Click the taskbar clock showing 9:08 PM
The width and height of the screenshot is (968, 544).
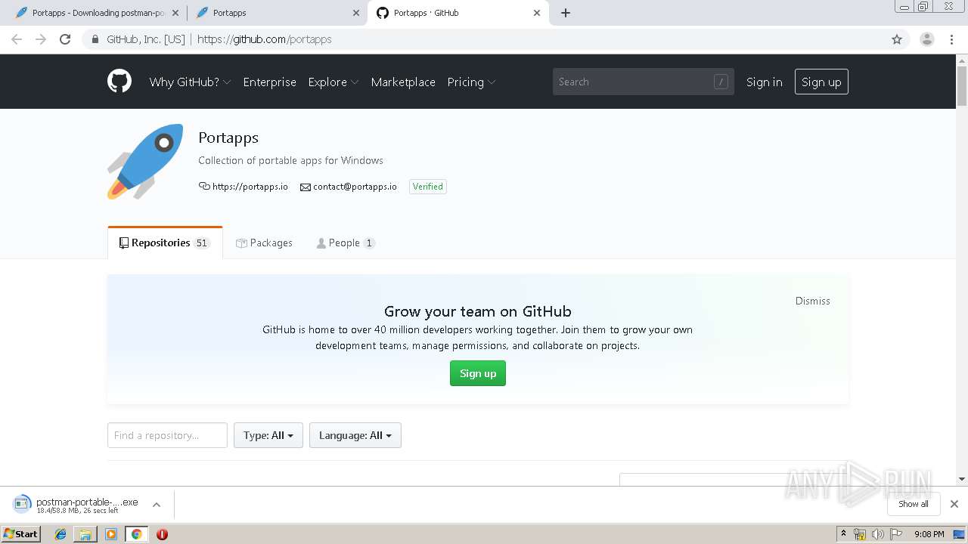click(x=929, y=534)
